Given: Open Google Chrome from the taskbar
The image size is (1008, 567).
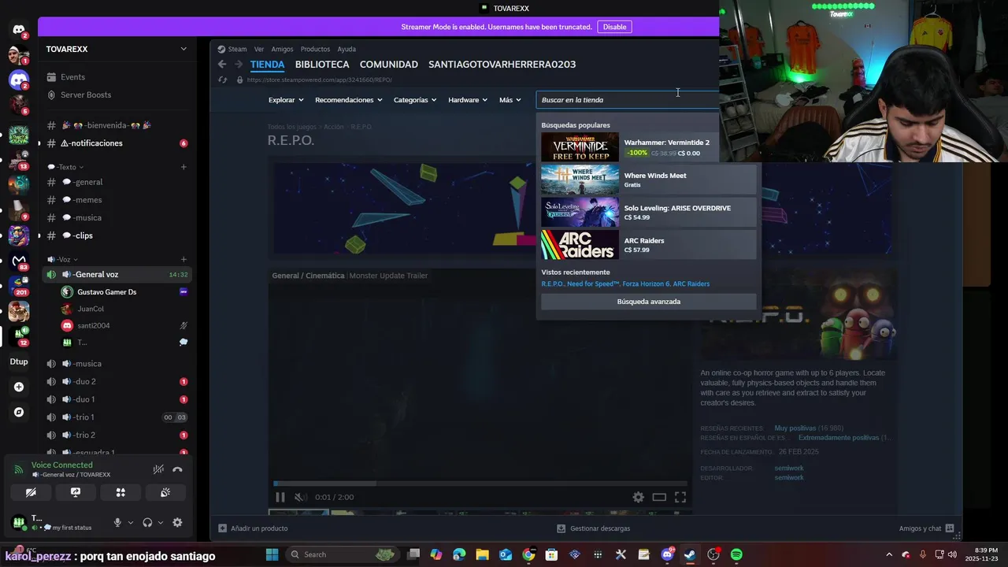Looking at the screenshot, I should tap(528, 554).
